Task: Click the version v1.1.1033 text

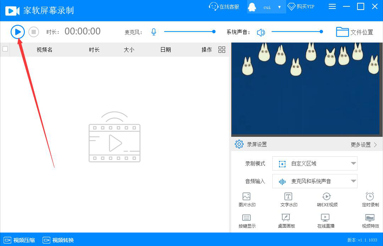Action: click(362, 240)
